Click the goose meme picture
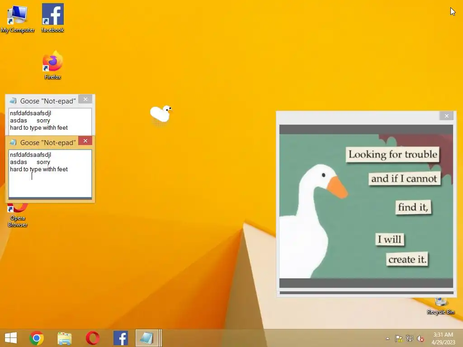 (366, 206)
